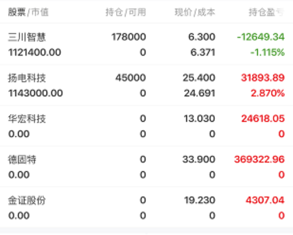Select cost price 24.691
Image resolution: width=293 pixels, height=235 pixels.
[200, 93]
